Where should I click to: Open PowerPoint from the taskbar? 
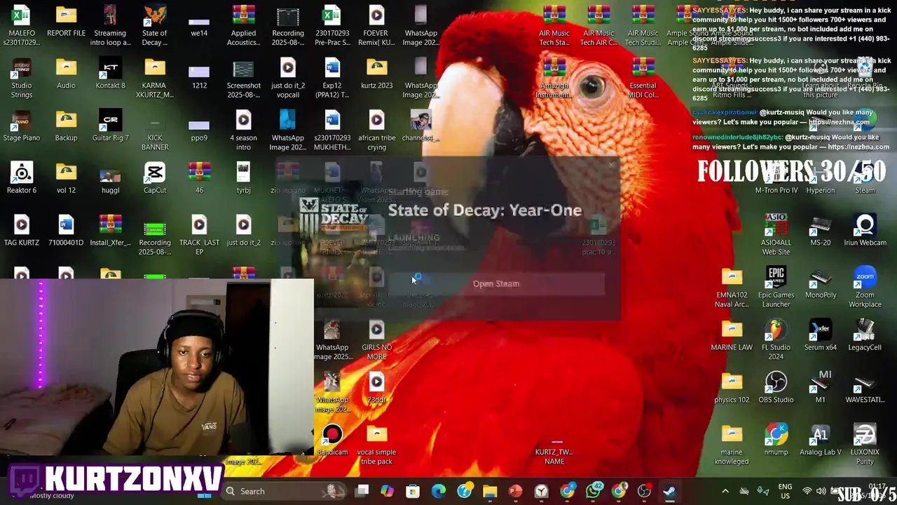tap(516, 491)
